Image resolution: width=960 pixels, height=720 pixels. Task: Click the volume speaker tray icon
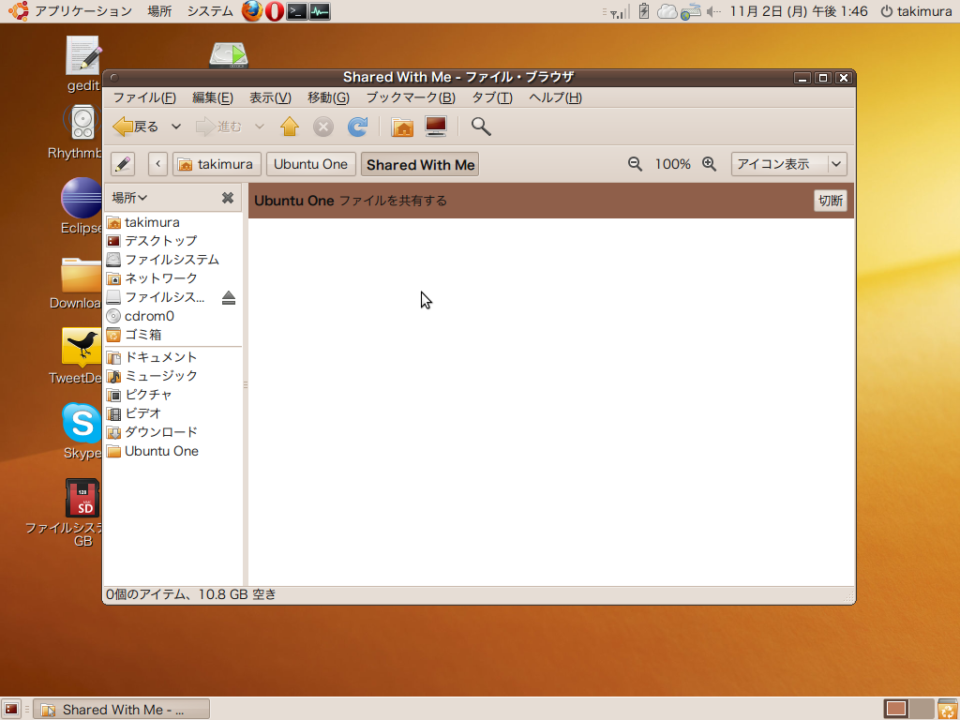pyautogui.click(x=713, y=11)
